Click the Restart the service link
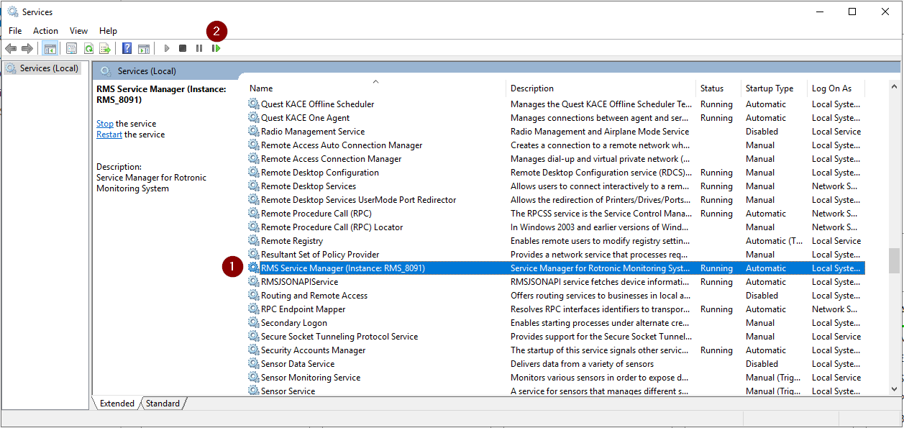Image resolution: width=904 pixels, height=428 pixels. tap(109, 135)
